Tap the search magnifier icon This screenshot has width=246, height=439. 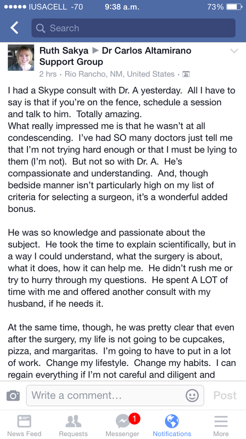[41, 28]
